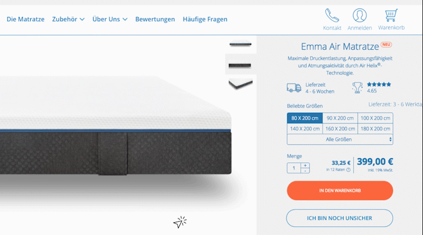Expand the Über Uns menu
This screenshot has width=423, height=235.
click(110, 19)
